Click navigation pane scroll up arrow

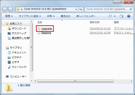click(32, 21)
